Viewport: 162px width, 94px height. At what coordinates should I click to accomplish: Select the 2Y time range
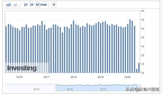point(32,5)
